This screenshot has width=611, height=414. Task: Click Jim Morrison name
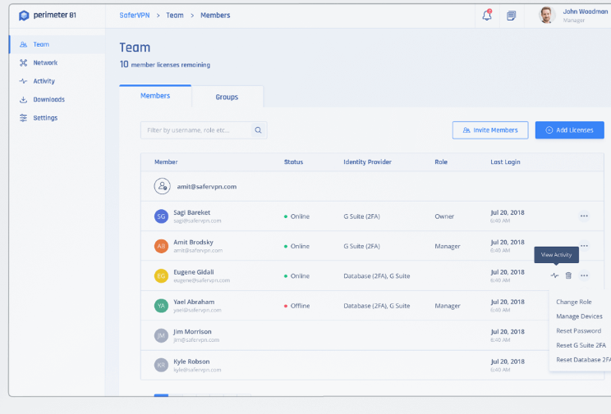tap(192, 331)
